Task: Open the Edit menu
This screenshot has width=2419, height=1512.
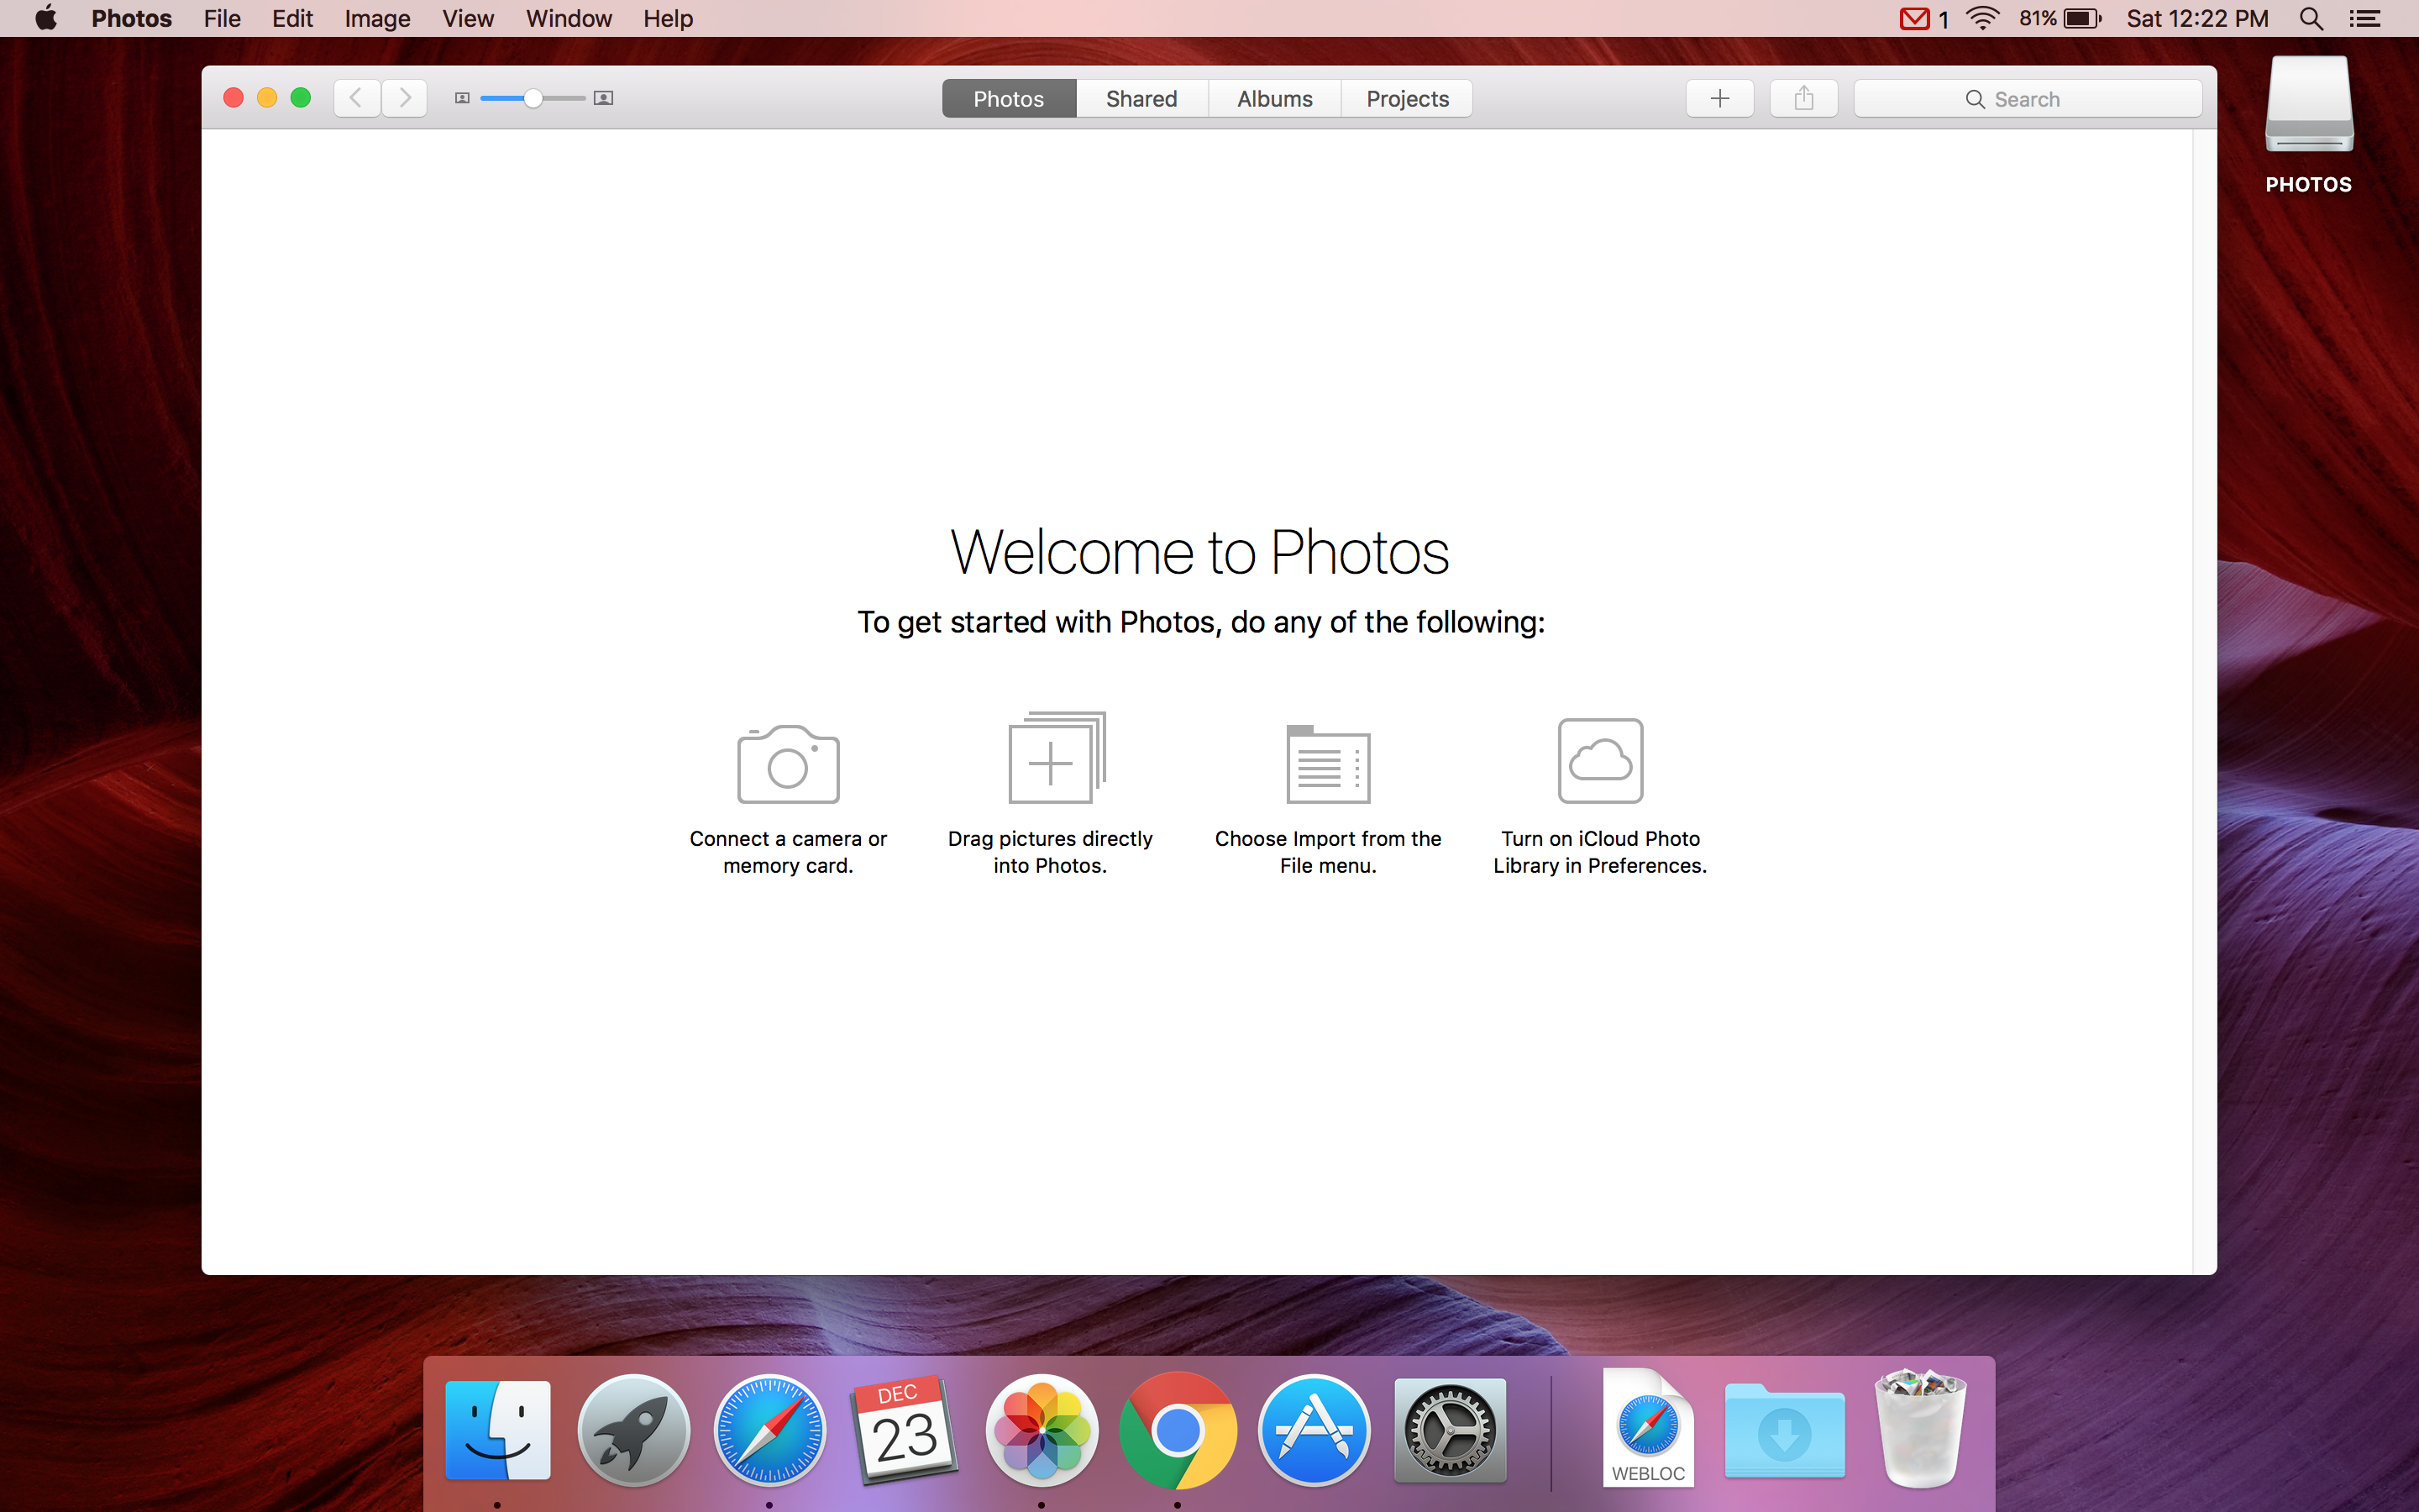Action: (292, 18)
